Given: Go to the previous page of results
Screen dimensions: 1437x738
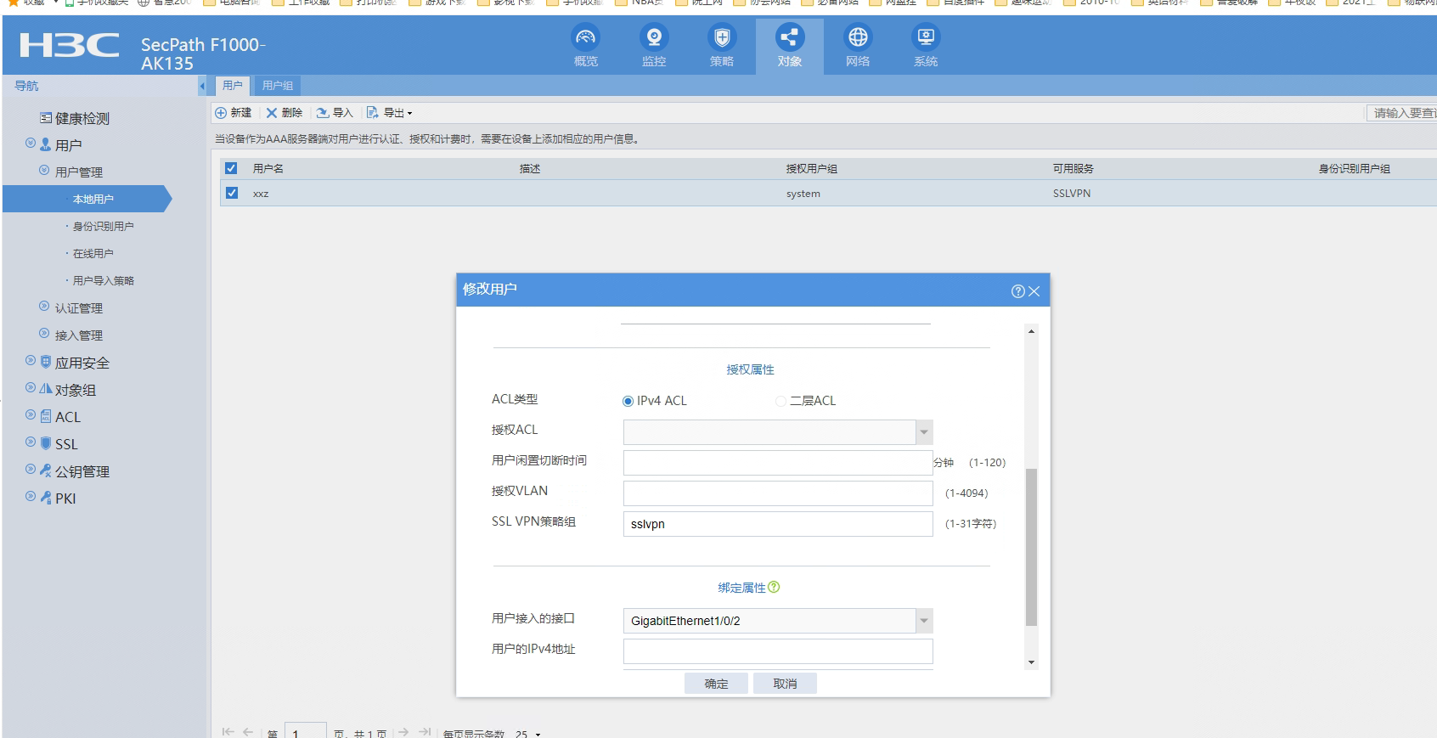Looking at the screenshot, I should pos(248,731).
